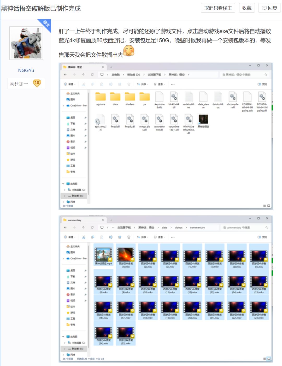Select the bink2w64.dll file
The width and height of the screenshot is (282, 366).
174,100
